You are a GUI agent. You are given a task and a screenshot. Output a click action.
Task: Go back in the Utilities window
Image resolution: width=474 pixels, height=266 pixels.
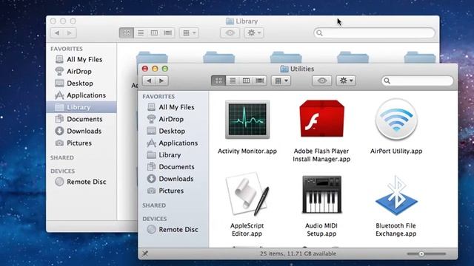(149, 81)
